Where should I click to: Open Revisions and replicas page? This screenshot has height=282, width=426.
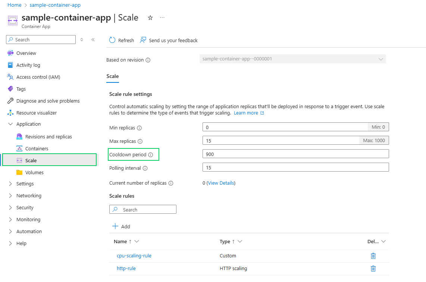[x=48, y=137]
